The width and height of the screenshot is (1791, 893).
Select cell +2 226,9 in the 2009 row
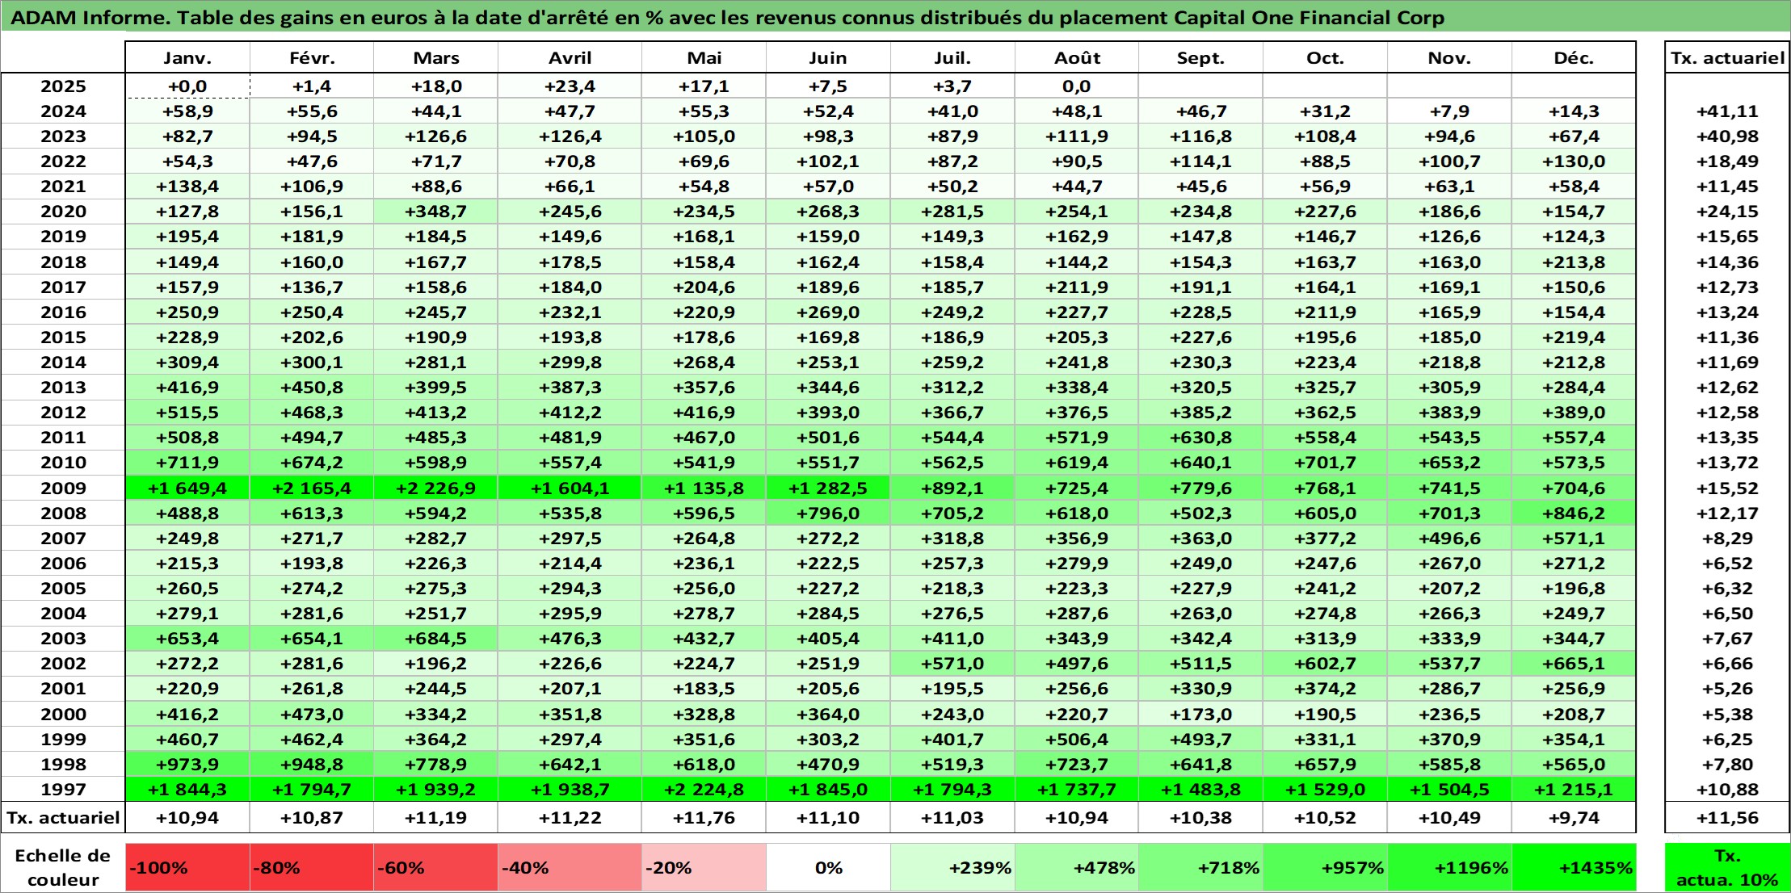(435, 488)
